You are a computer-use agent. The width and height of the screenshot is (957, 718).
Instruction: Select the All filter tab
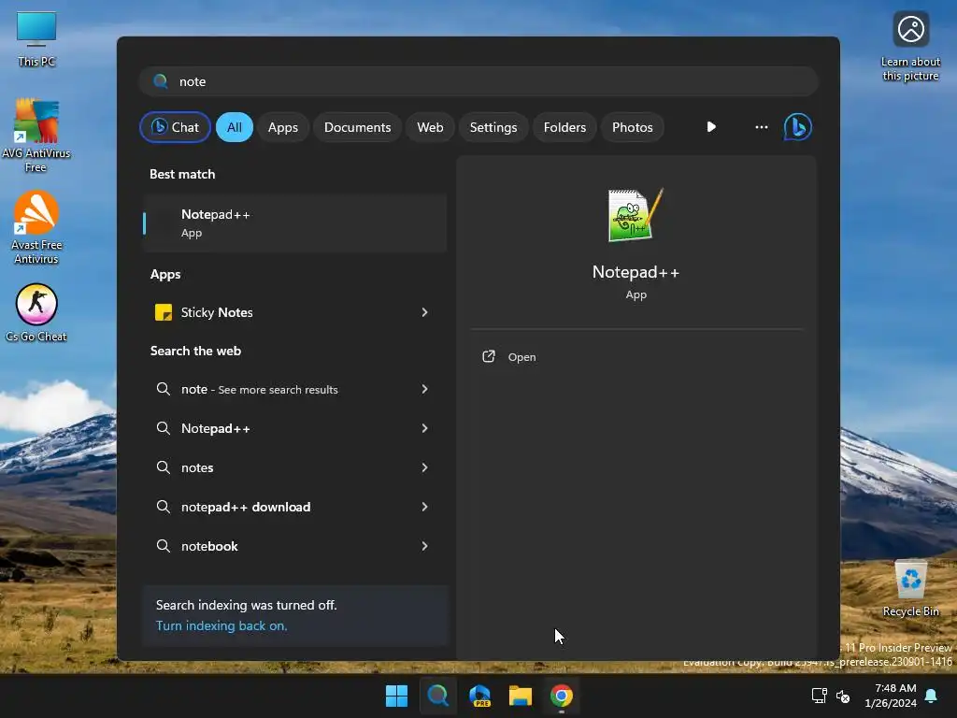point(235,127)
